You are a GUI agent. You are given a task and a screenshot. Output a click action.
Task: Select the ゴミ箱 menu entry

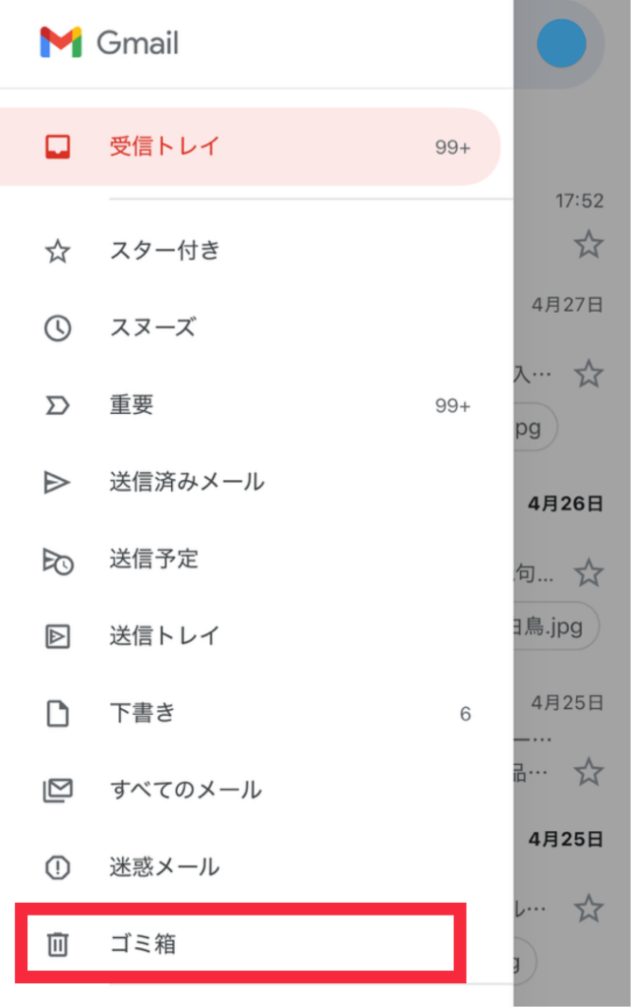coord(240,943)
